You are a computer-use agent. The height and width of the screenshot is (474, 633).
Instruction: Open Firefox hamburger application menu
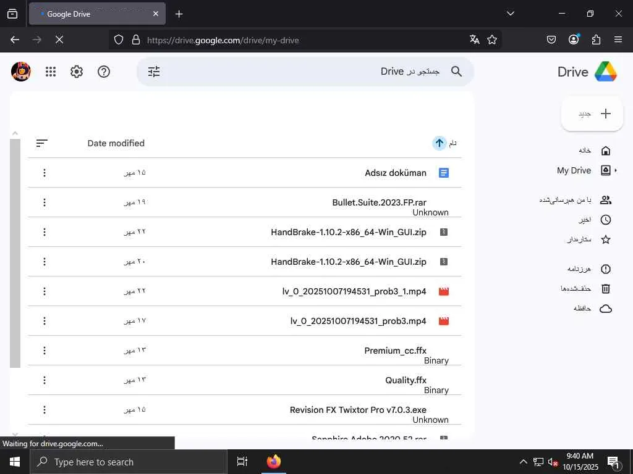(618, 39)
